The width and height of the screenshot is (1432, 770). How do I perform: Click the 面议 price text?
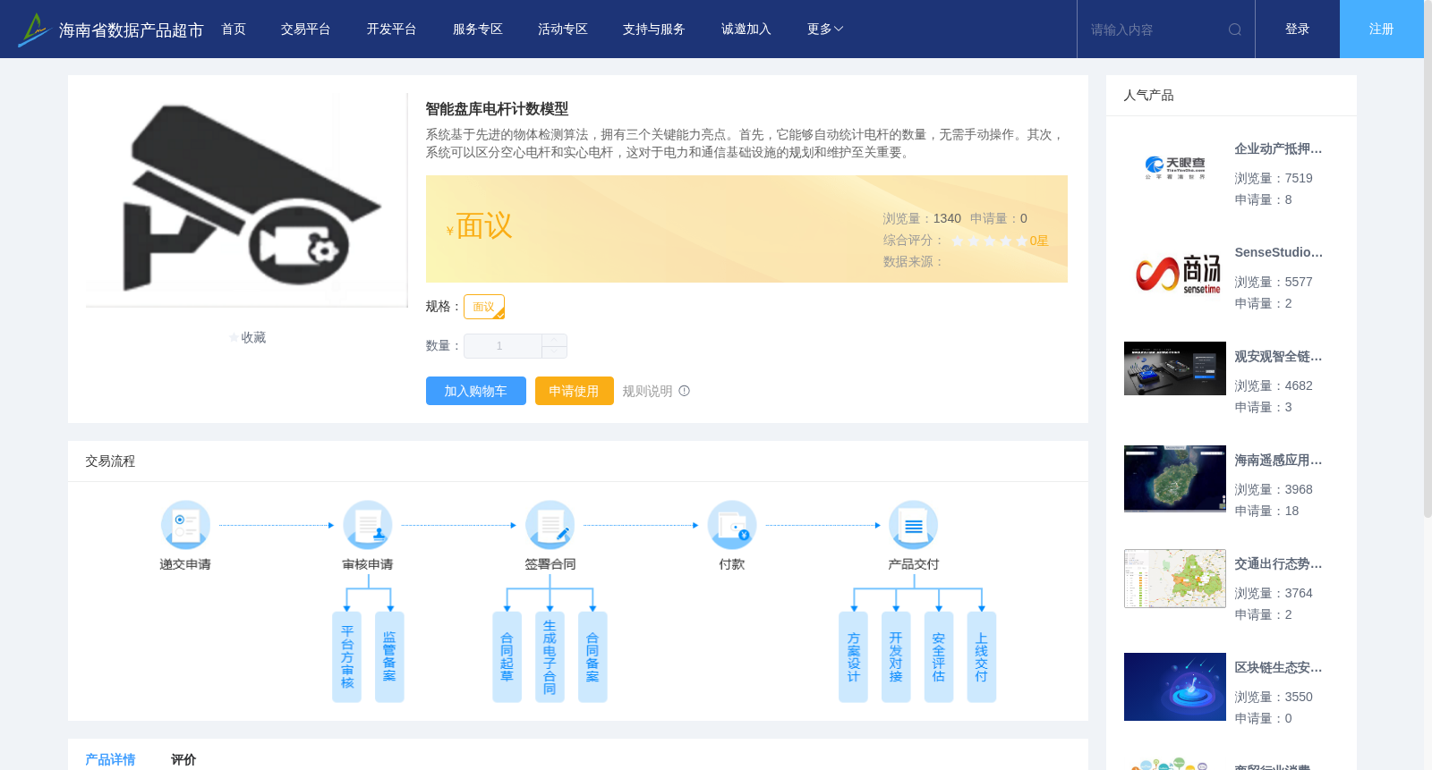click(x=484, y=226)
